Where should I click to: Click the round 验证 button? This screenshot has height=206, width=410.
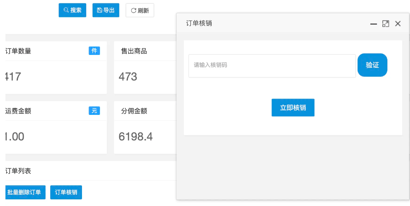[x=372, y=65]
